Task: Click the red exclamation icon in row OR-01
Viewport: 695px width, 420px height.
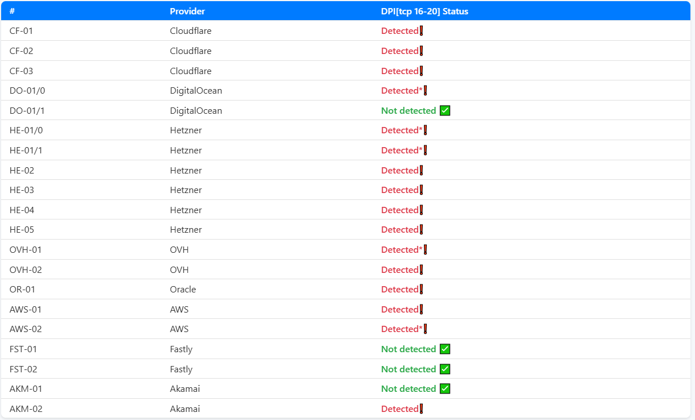Action: click(421, 290)
